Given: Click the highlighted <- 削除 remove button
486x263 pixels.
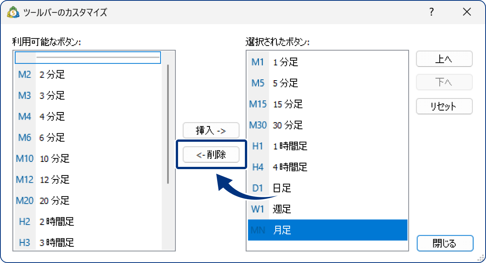Looking at the screenshot, I should [211, 154].
